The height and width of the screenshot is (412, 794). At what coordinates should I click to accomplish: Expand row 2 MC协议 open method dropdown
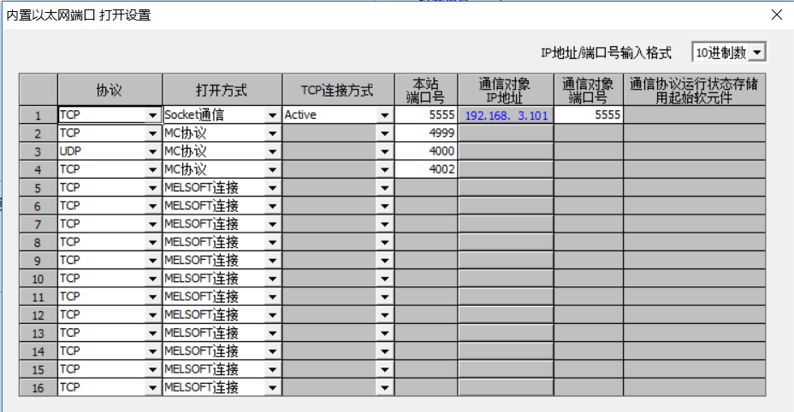tap(272, 133)
